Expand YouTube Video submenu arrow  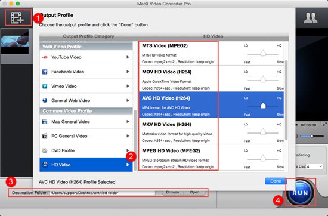(128, 57)
